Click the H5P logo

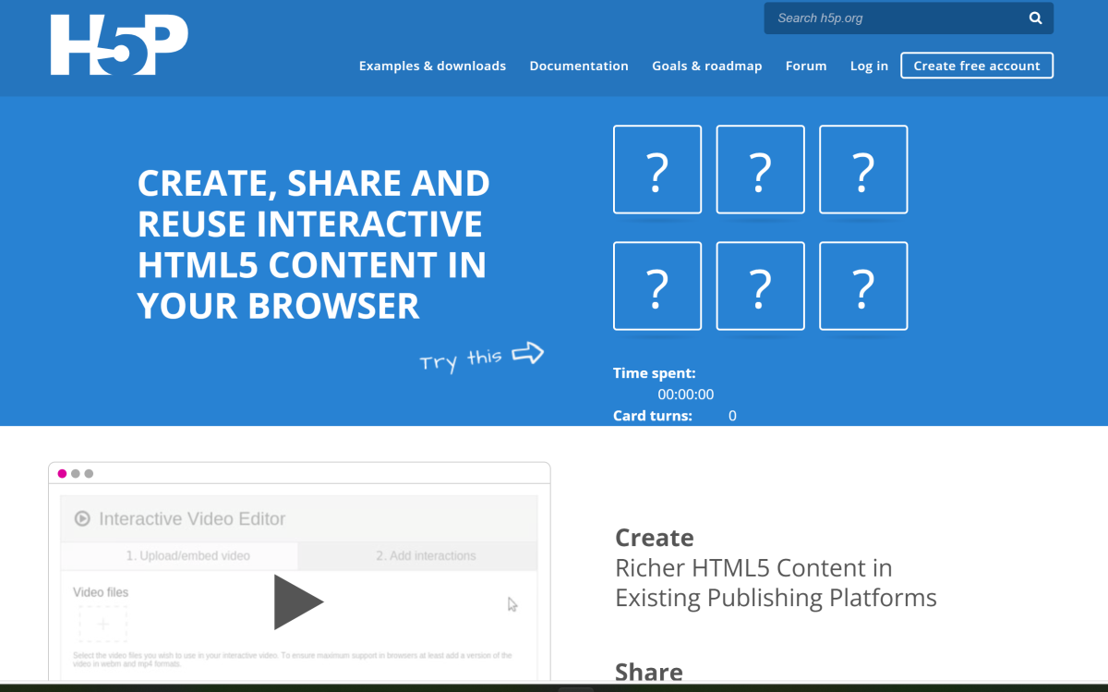coord(119,45)
